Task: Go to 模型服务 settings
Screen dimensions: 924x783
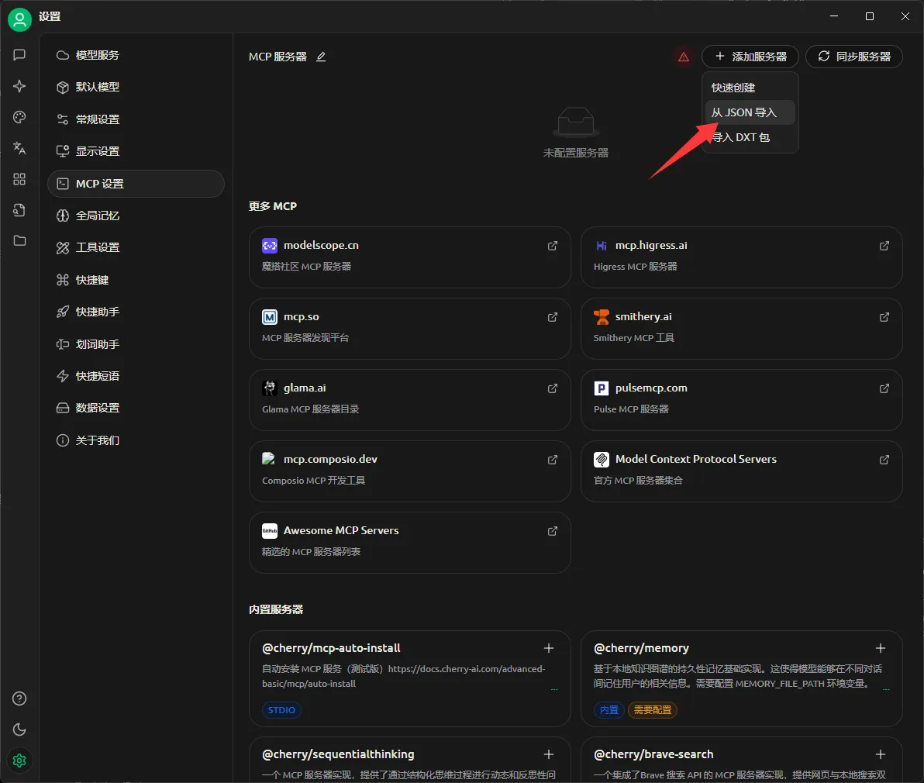Action: pos(98,55)
